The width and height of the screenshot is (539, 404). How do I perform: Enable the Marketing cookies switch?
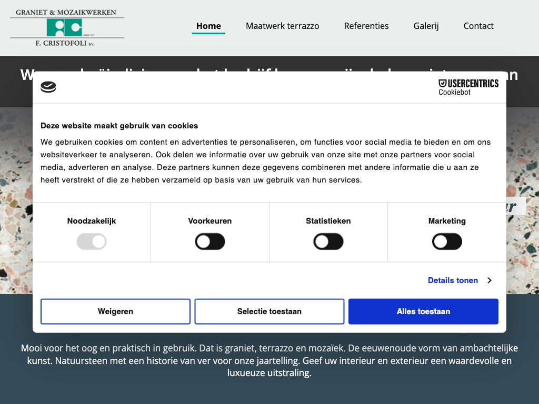447,242
